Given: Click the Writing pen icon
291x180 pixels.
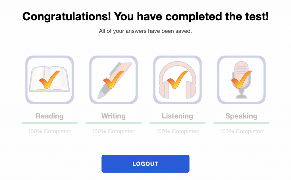Looking at the screenshot, I should click(113, 80).
